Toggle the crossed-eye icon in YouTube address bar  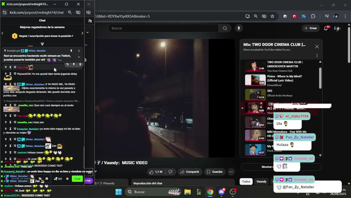[x=264, y=16]
